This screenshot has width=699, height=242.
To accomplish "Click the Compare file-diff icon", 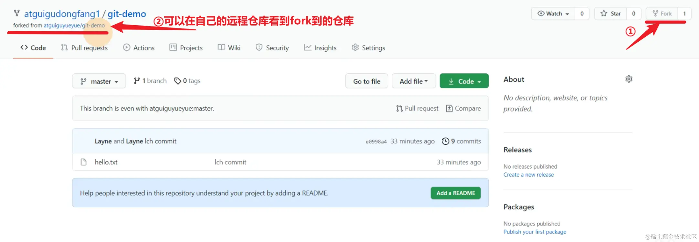I will (x=449, y=109).
